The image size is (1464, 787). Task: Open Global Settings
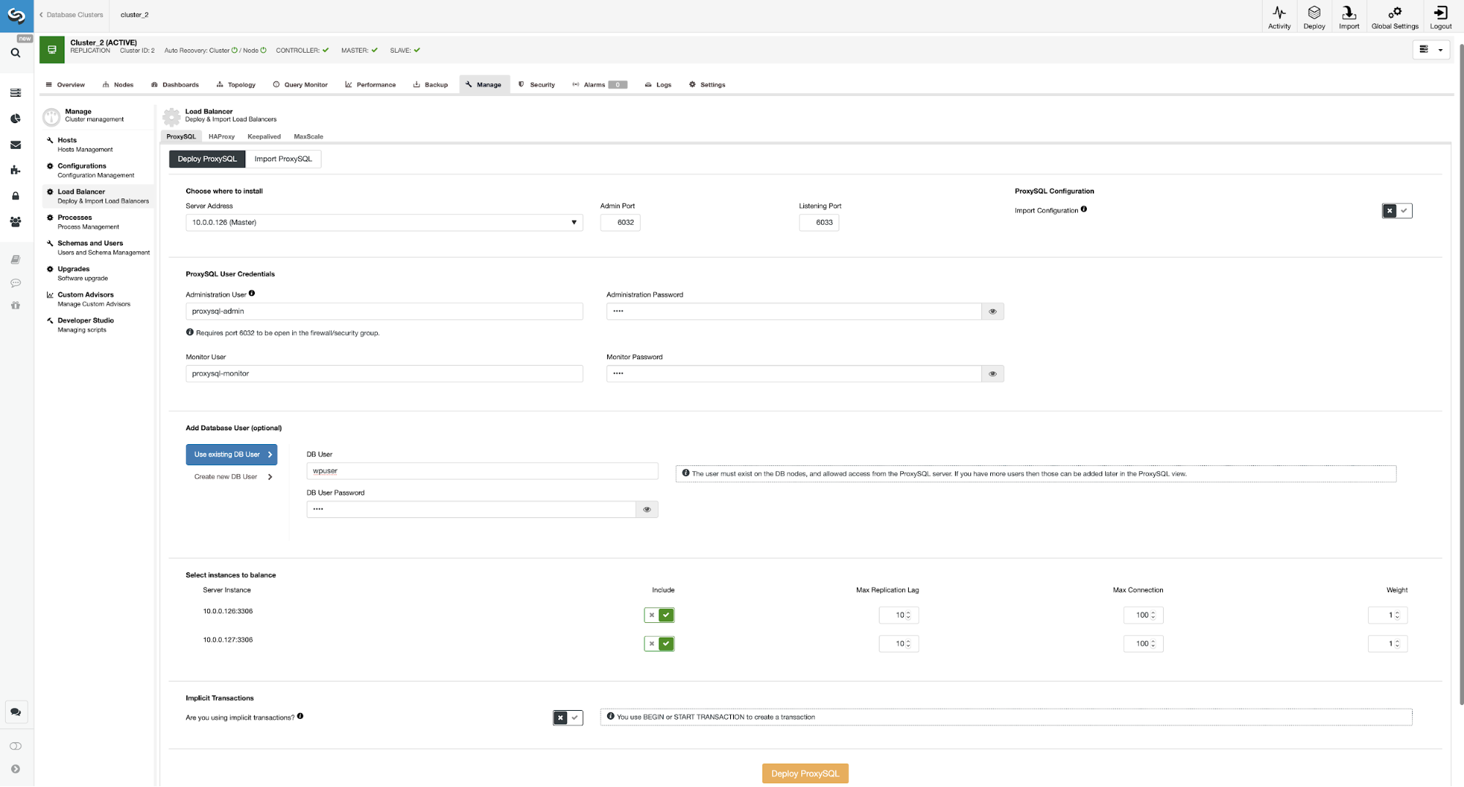pyautogui.click(x=1394, y=17)
